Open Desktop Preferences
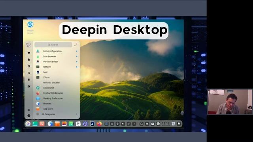 57,98
